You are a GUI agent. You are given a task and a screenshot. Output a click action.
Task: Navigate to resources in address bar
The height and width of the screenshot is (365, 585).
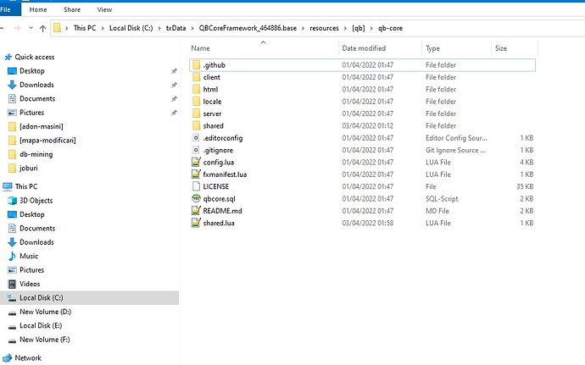click(x=324, y=28)
